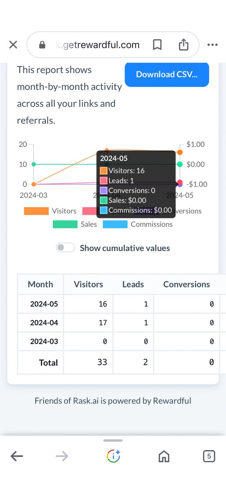Select the 2024-03 table row label
This screenshot has width=226, height=490.
pos(44,341)
